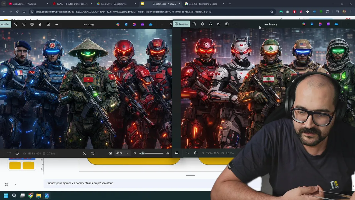Screen dimensions: 355x200
Task: Rotate image in war 3 eq.png window
Action: (194, 24)
